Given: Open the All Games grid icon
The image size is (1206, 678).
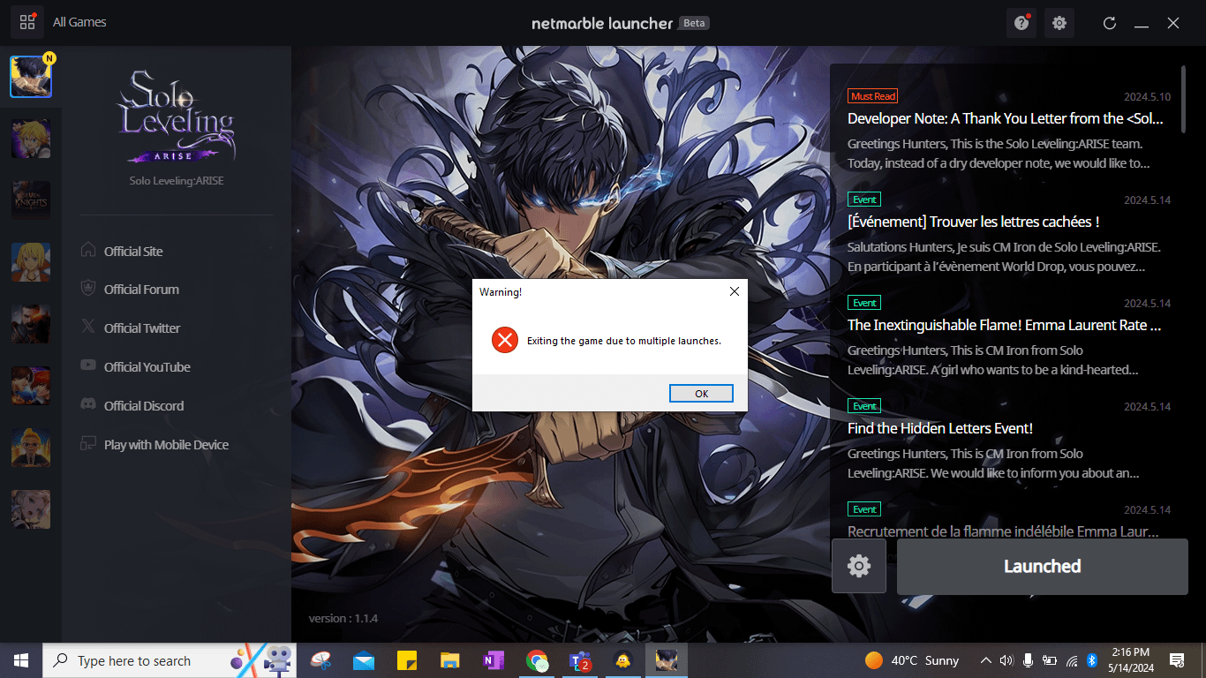Looking at the screenshot, I should pyautogui.click(x=27, y=22).
